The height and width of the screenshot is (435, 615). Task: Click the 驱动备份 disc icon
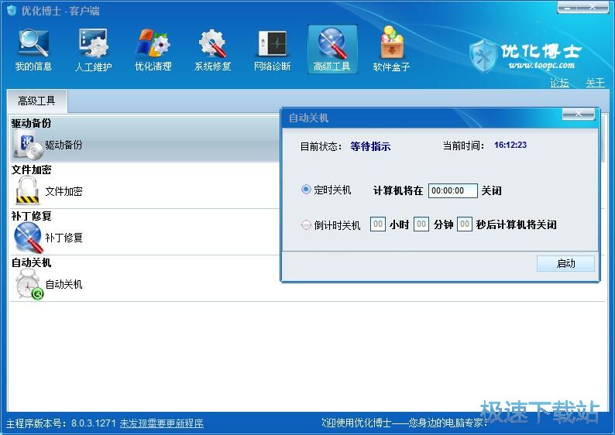click(x=27, y=146)
